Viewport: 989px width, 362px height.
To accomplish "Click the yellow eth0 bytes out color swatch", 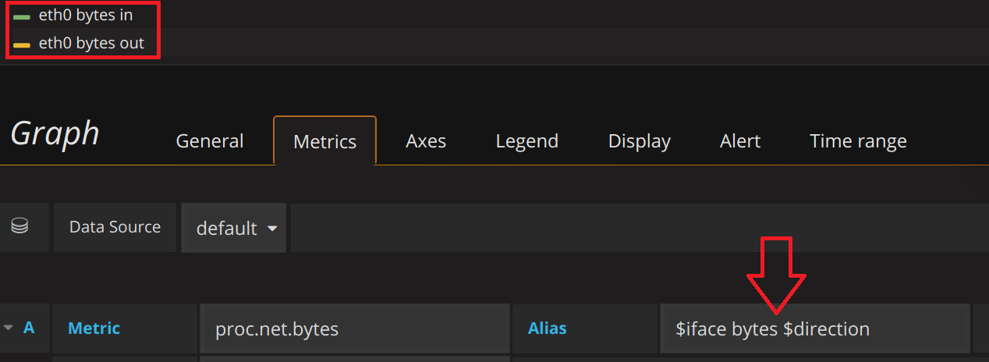I will point(22,45).
